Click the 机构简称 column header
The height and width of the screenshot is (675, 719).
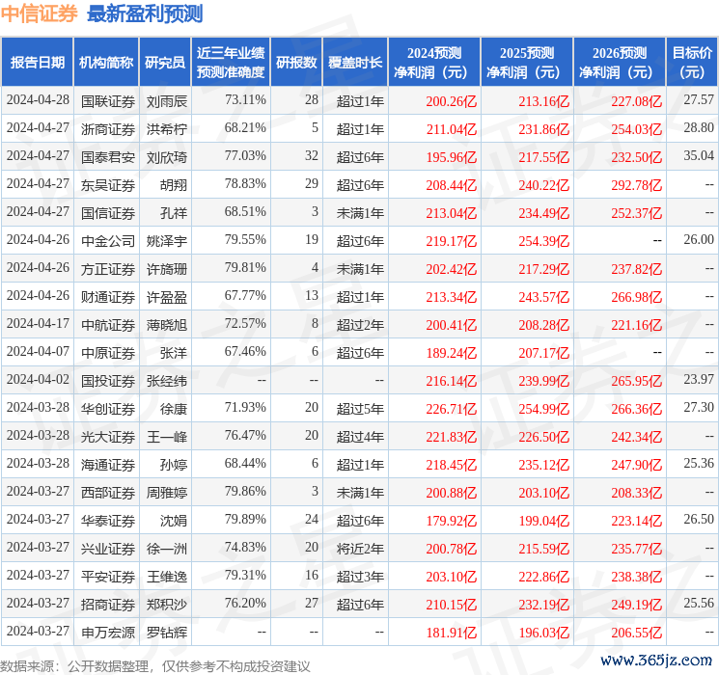tap(106, 63)
